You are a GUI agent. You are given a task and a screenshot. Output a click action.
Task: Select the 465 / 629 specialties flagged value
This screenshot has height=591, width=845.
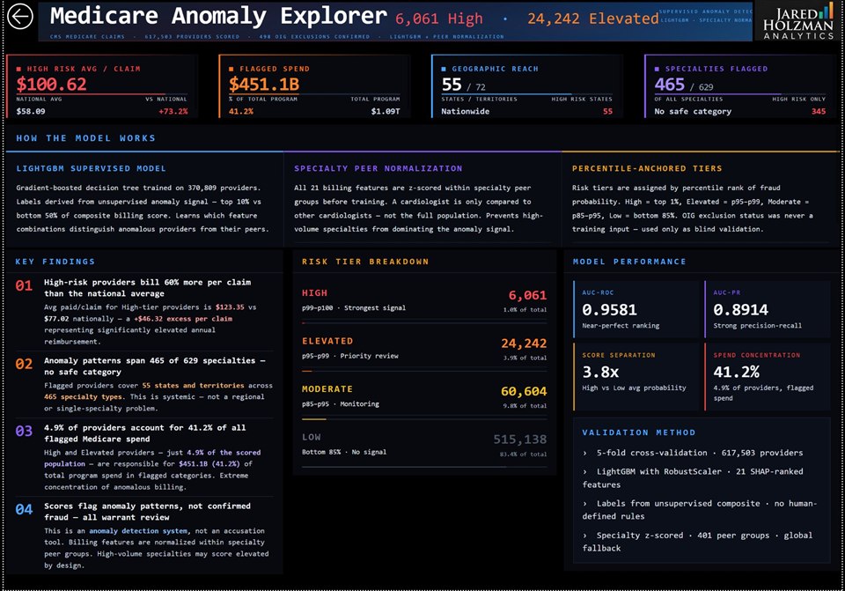684,85
